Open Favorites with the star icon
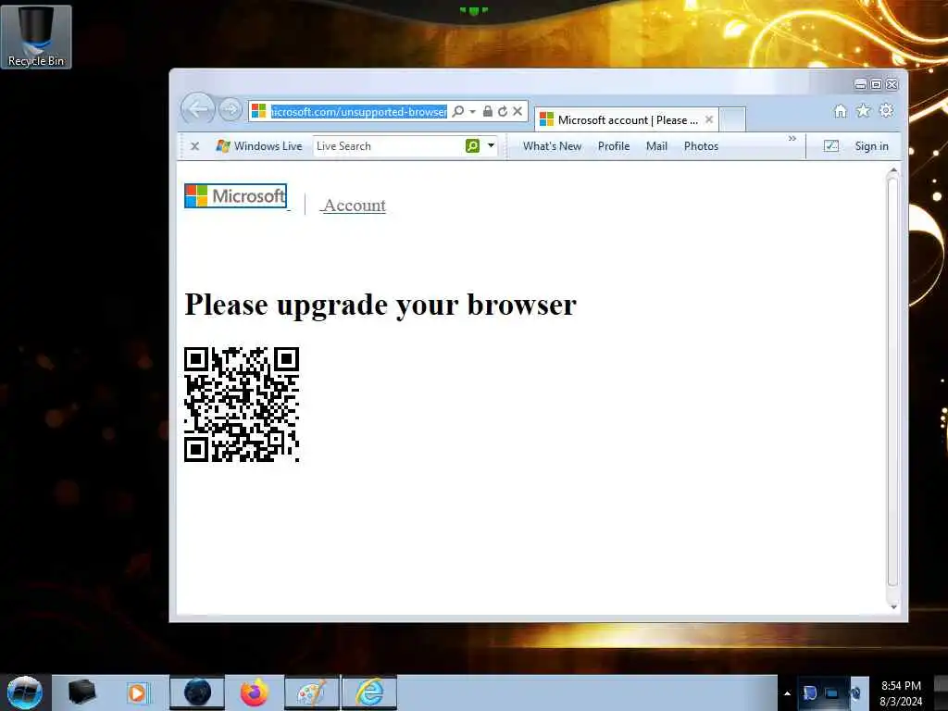948x711 pixels. point(864,111)
